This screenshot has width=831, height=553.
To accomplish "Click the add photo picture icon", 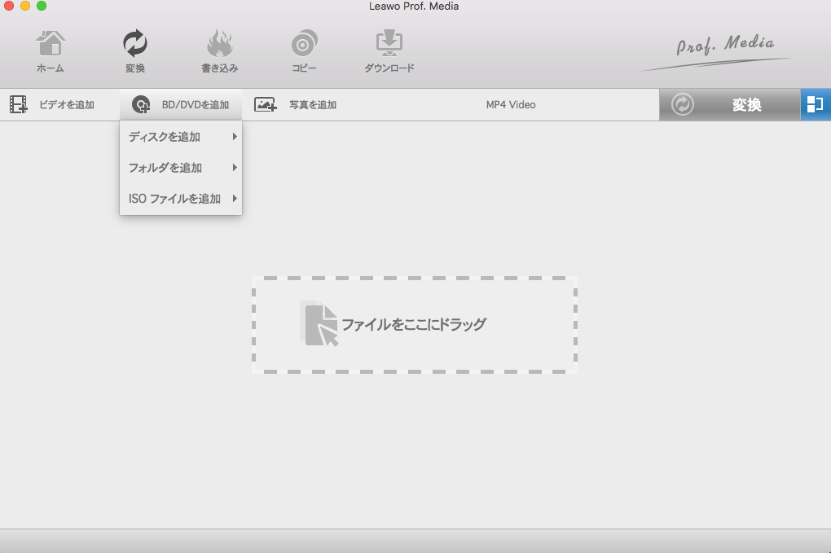I will 265,105.
